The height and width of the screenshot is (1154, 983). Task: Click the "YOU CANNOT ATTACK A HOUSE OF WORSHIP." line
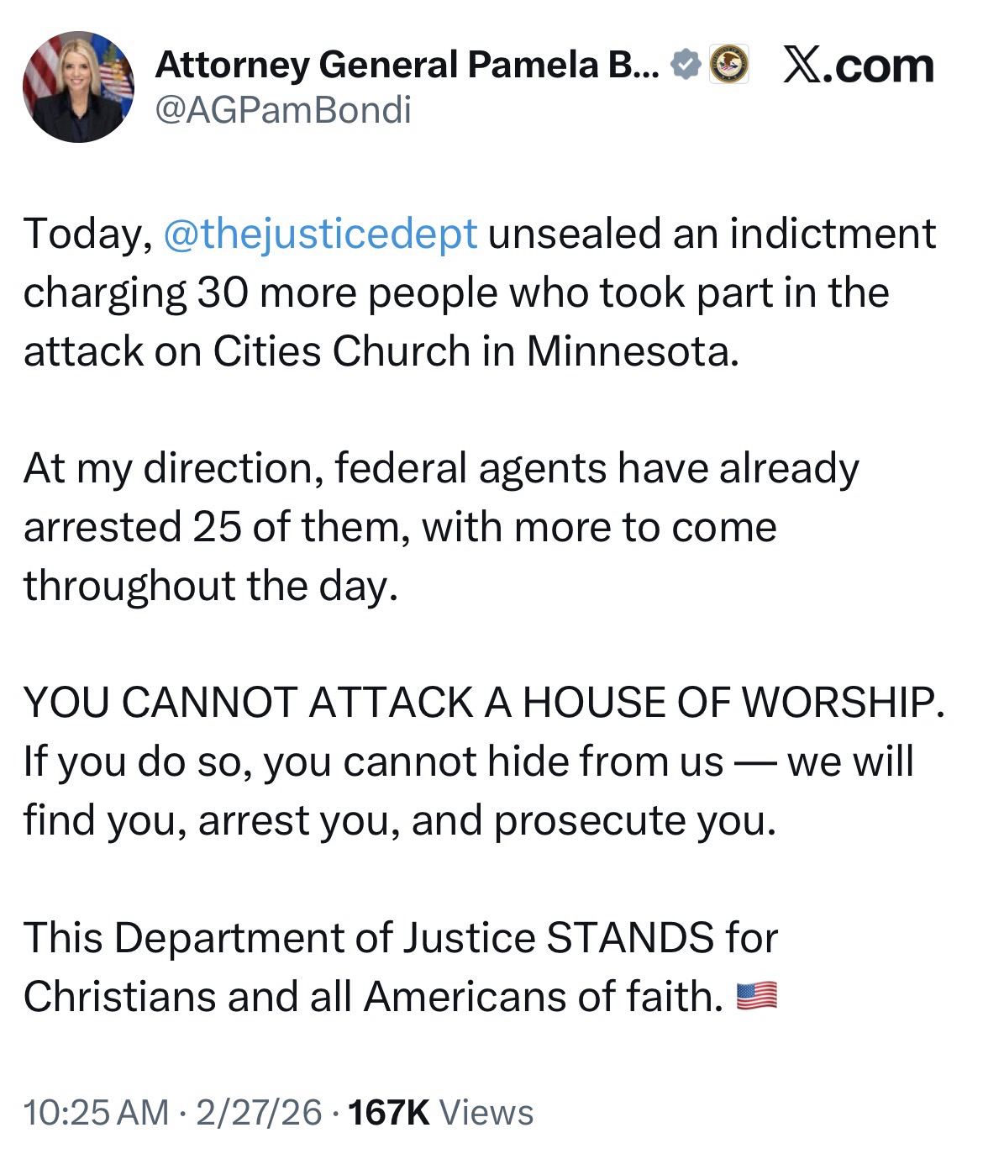(x=483, y=703)
